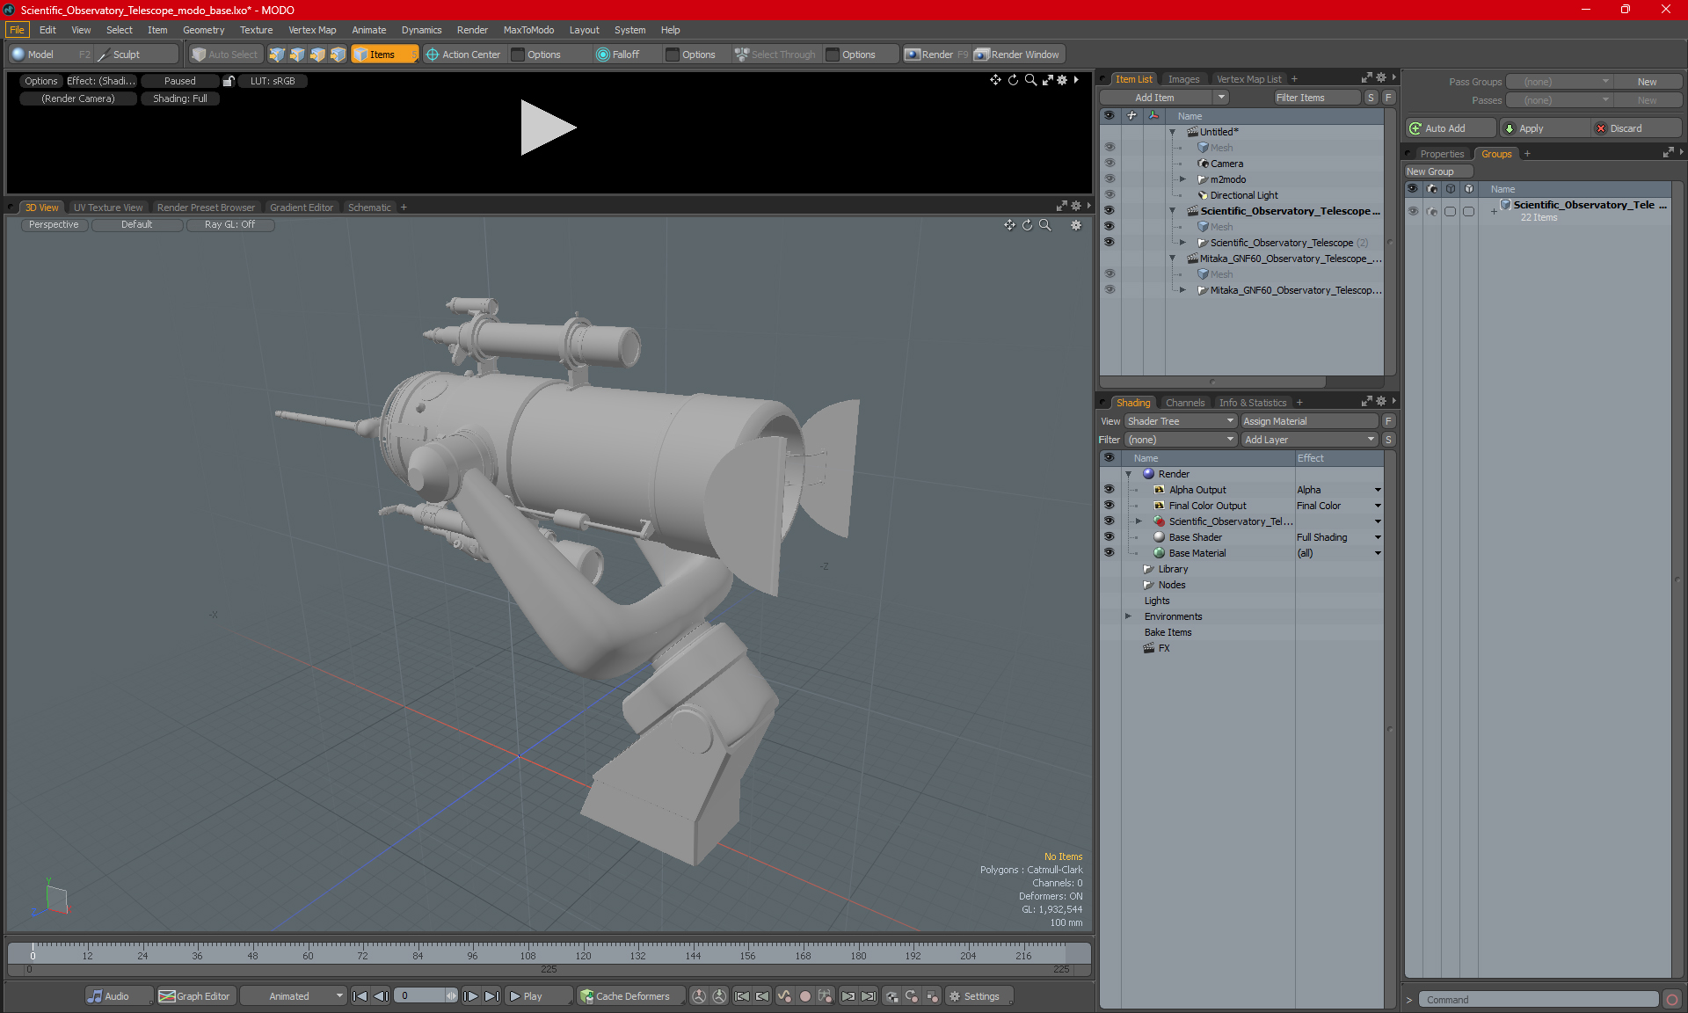Click the Ray GL: Off button

(229, 225)
